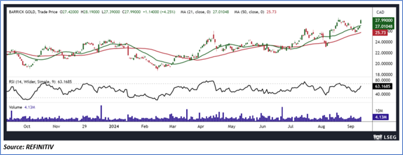The image size is (403, 155).
Task: Click the 29 date label on time axis
Action: point(84,127)
